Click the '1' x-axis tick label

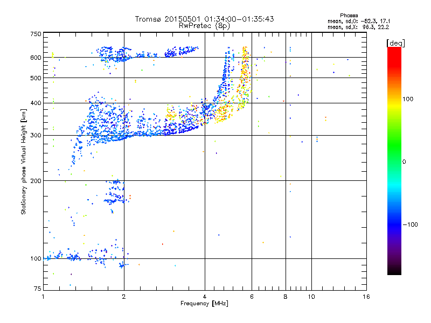(43, 297)
